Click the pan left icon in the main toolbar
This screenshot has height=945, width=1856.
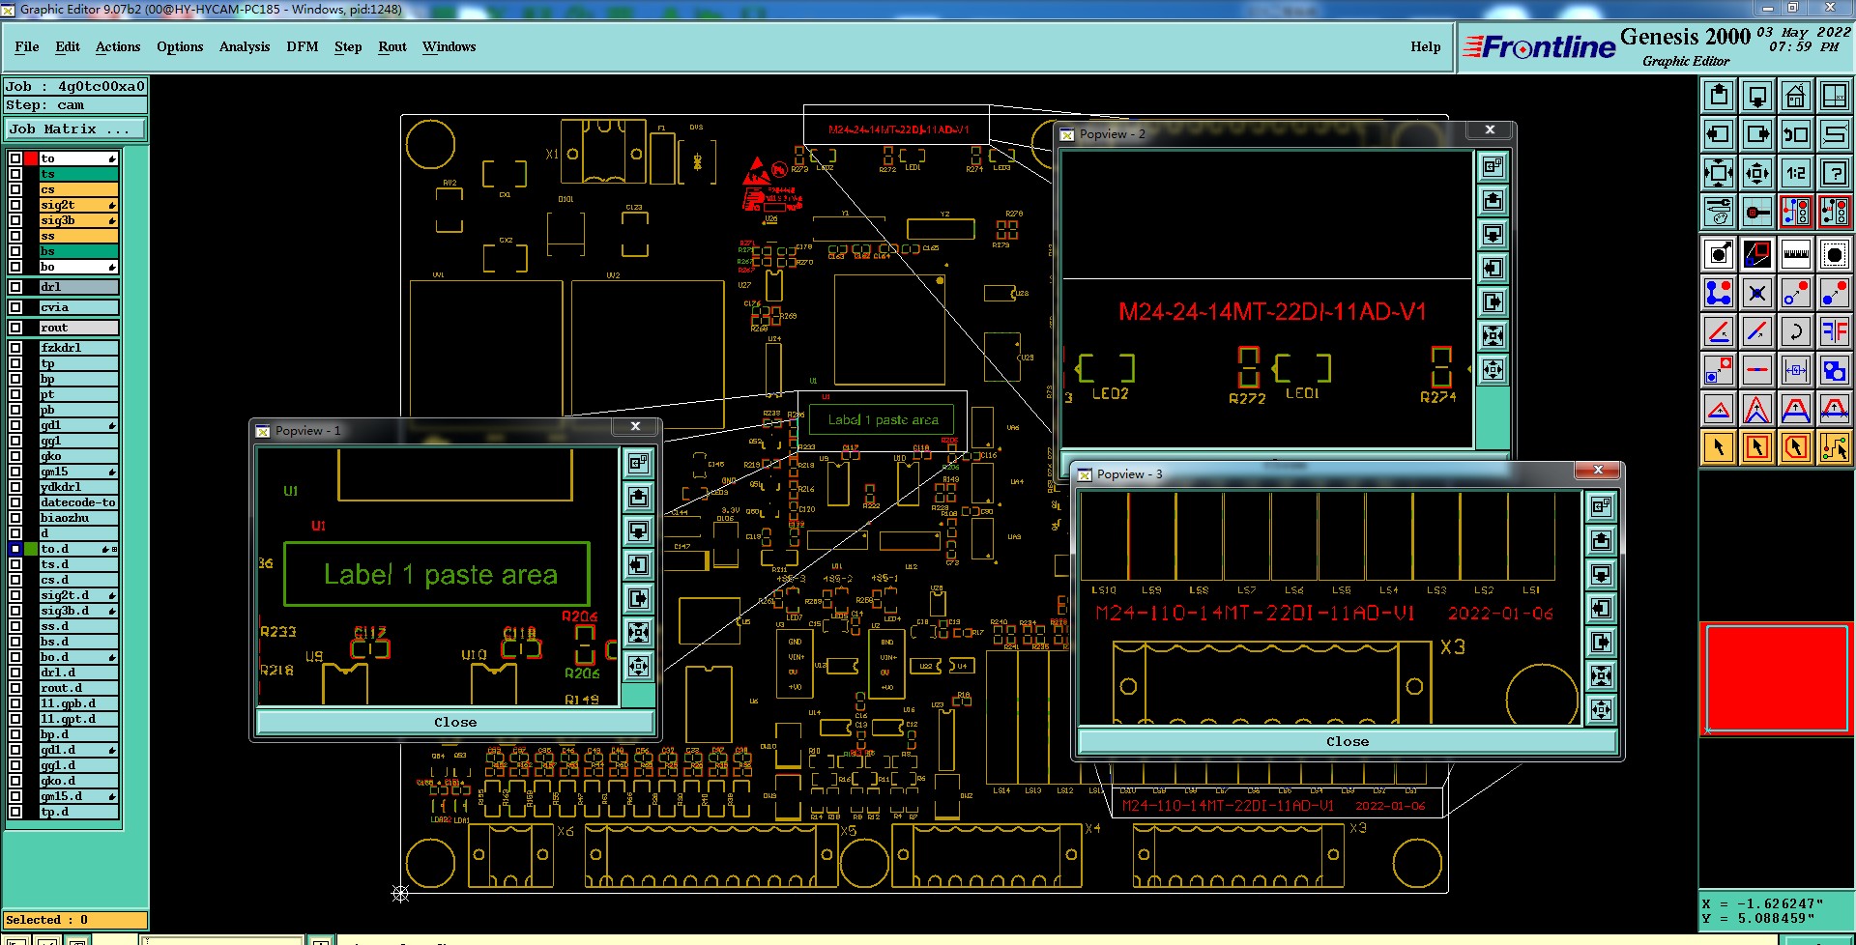(x=1719, y=134)
